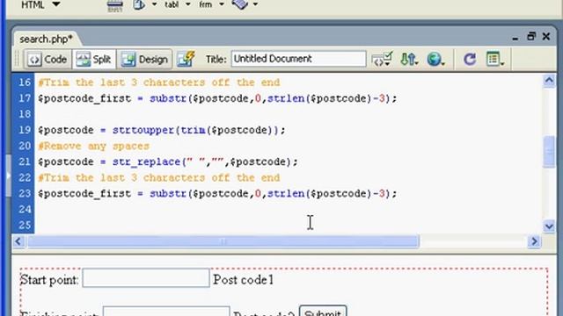The width and height of the screenshot is (563, 316).
Task: Click line number 23 in the gutter
Action: coord(25,193)
